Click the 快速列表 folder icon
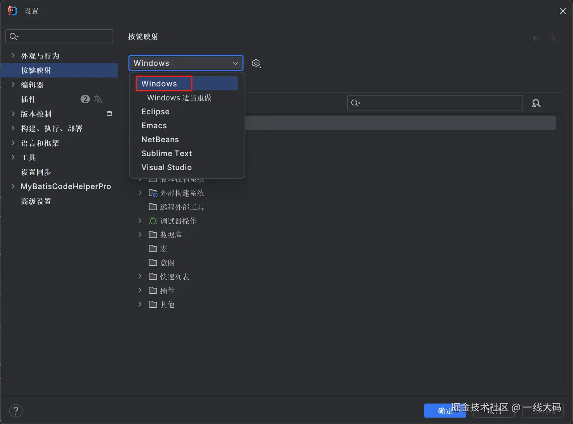Screen dimensions: 573x424 point(153,276)
